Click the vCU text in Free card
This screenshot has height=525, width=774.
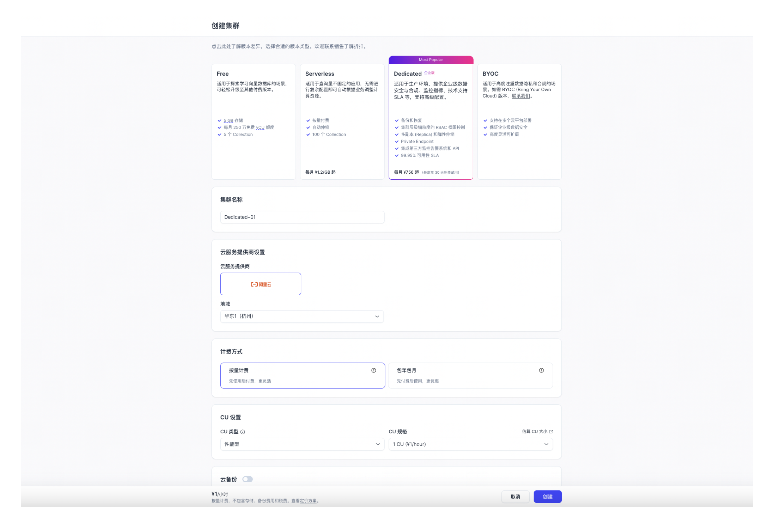coord(260,128)
